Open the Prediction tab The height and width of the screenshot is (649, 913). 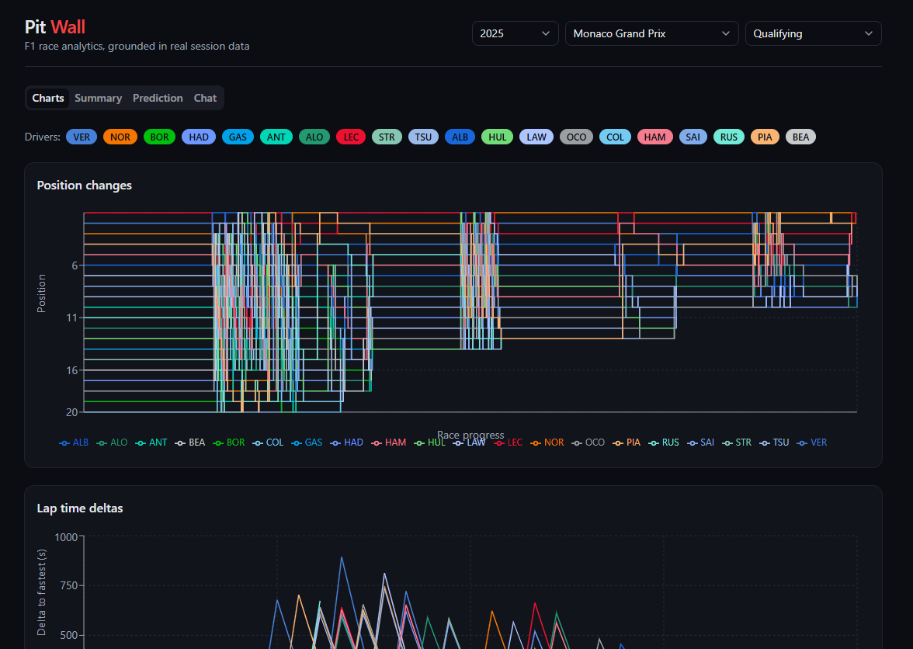[158, 98]
